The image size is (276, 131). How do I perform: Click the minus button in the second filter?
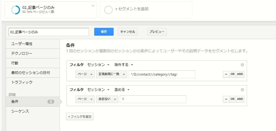point(226,99)
